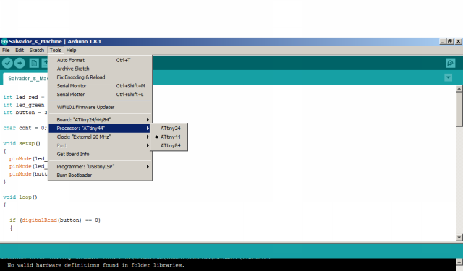Screen dimensions: 463x271
Task: Open the Edit menu
Action: (20, 50)
